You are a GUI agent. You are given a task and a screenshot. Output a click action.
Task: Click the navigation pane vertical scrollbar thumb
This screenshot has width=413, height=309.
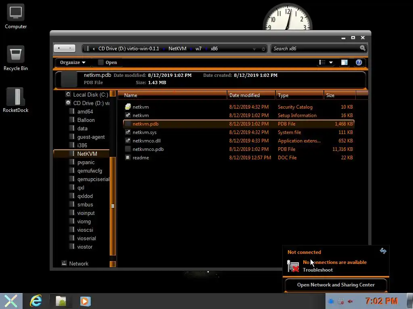[x=113, y=206]
